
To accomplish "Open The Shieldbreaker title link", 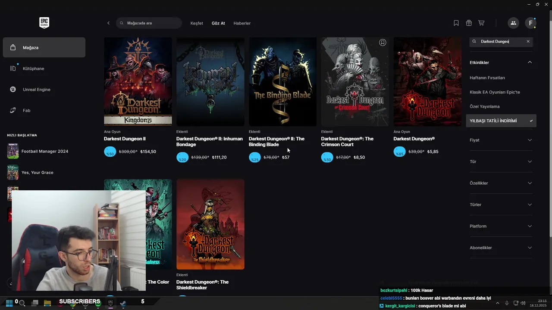I will click(202, 285).
